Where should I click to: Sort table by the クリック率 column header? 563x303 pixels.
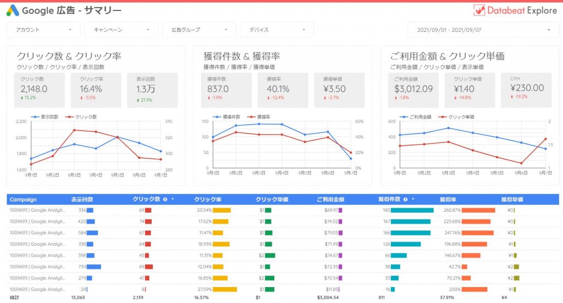coord(207,200)
